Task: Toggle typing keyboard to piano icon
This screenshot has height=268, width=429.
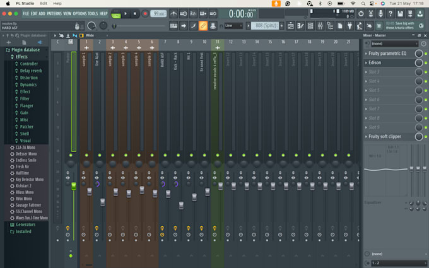Action: click(173, 26)
